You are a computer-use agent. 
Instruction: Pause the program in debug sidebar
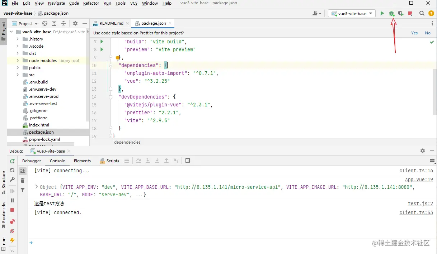click(12, 201)
